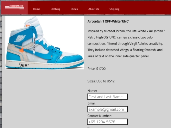Viewport: 171px width, 128px height.
Task: Focus the First and Last Name field
Action: point(107,97)
